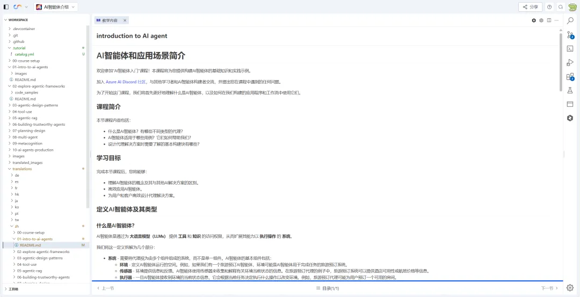Screen dimensions: 580x297
Task: Expand the 09-metacognition folder
Action: [27, 143]
